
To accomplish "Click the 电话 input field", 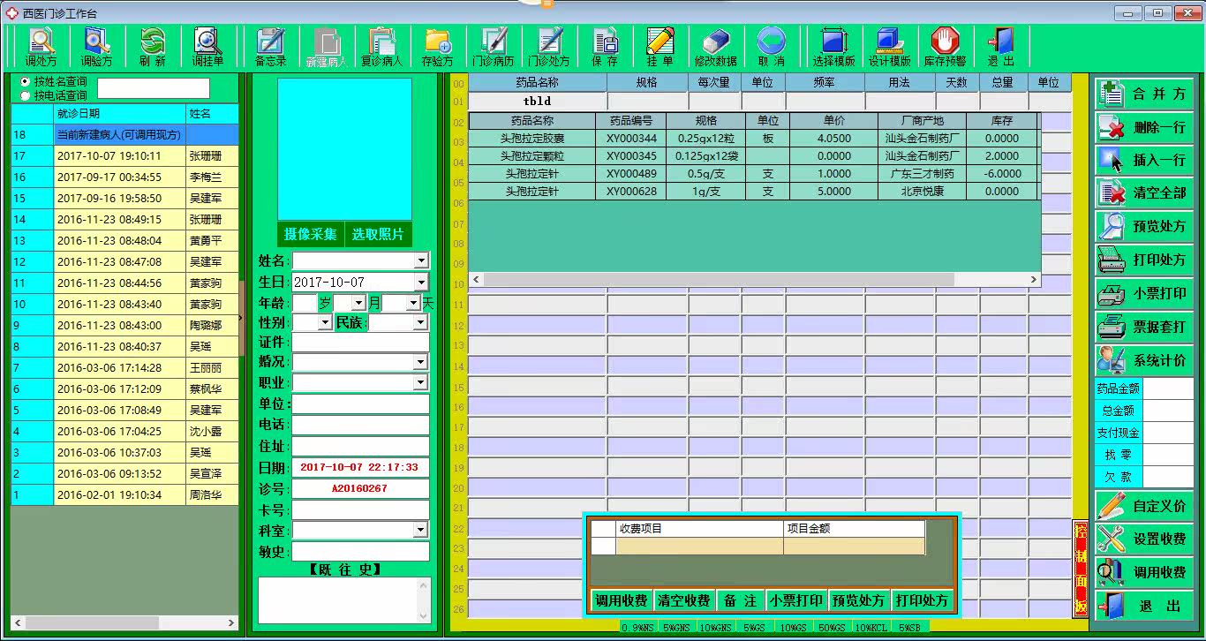I will click(x=360, y=425).
